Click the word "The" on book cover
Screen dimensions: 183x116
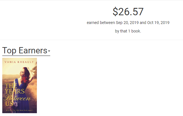pos(10,86)
